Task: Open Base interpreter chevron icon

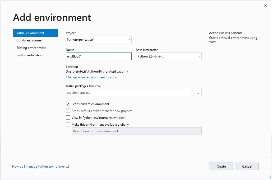Action: click(x=200, y=56)
